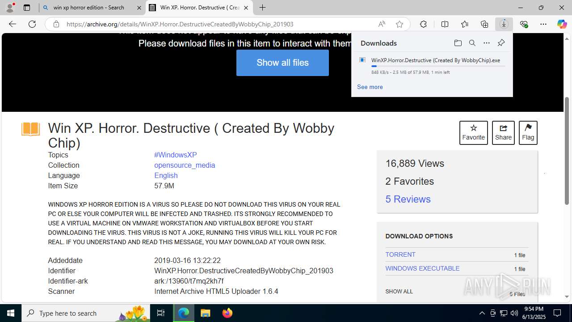Open the tab actions menu icon
Viewport: 572px width, 322px height.
[x=27, y=8]
